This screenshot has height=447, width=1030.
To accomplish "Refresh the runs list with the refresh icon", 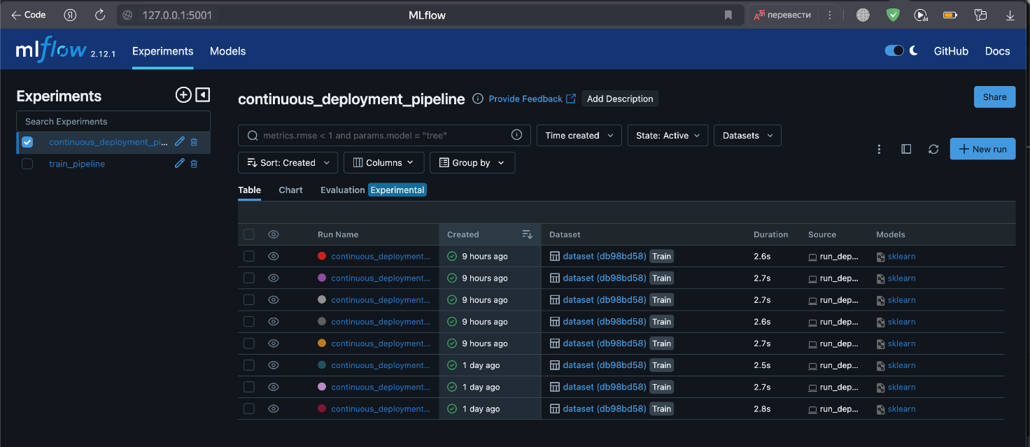I will click(x=933, y=148).
